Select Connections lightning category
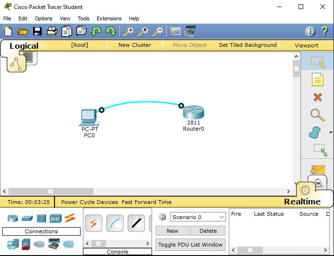The height and width of the screenshot is (256, 334). pyautogui.click(x=70, y=218)
